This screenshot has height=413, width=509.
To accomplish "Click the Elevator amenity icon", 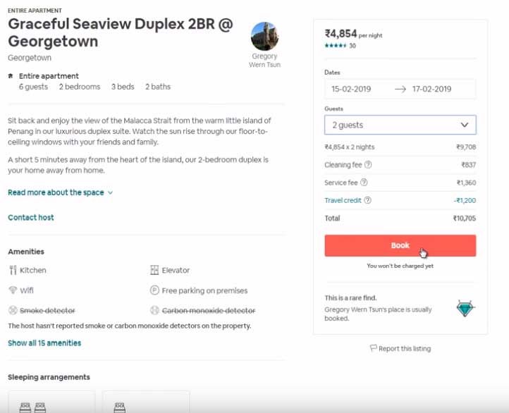I will click(x=155, y=271).
